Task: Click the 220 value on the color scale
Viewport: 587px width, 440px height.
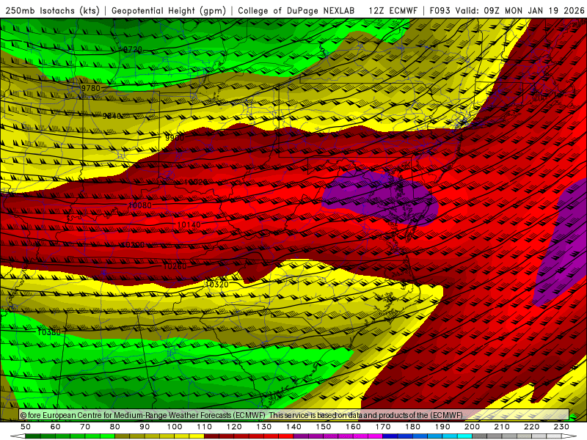Action: [x=531, y=427]
